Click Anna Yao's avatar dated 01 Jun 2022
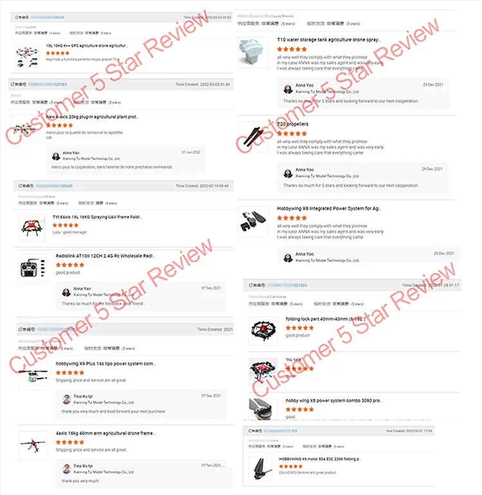The height and width of the screenshot is (495, 482). (x=56, y=156)
